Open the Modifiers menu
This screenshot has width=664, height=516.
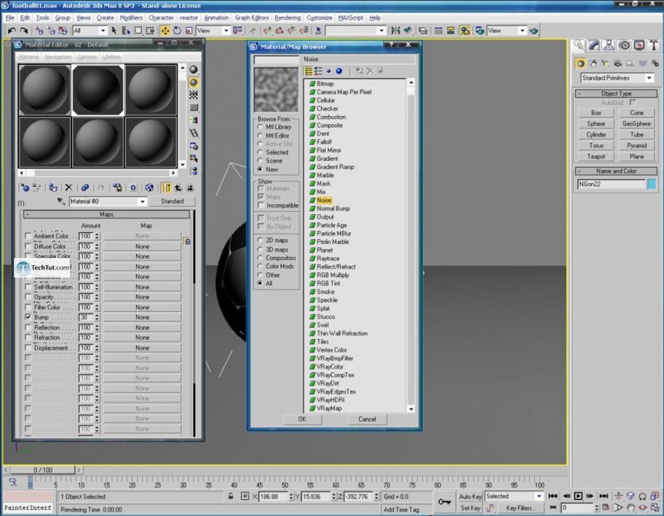click(131, 17)
